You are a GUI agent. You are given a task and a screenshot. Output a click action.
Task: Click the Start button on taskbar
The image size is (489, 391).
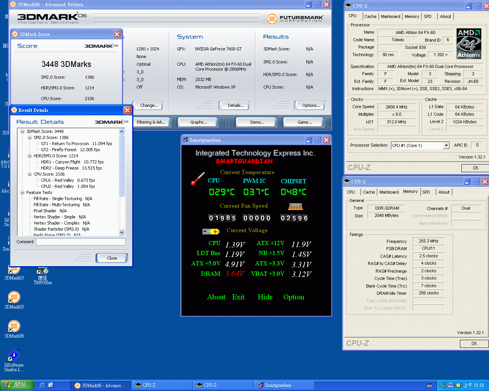17,385
